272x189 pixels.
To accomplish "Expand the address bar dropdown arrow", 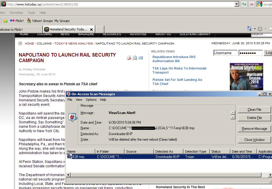I will click(237, 4).
